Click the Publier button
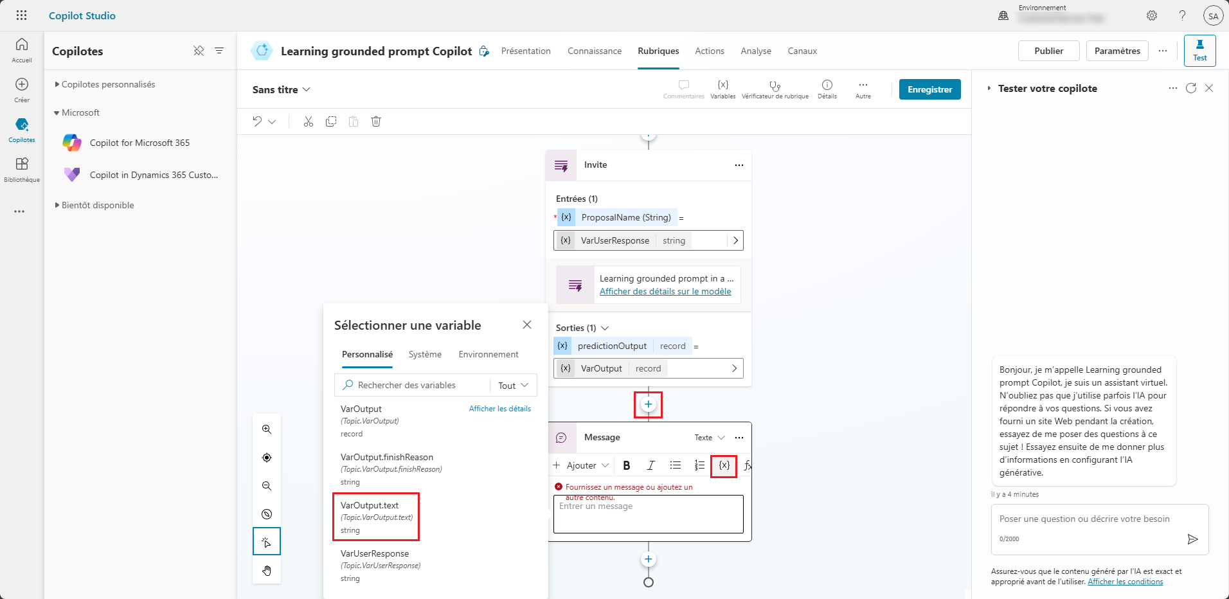This screenshot has width=1229, height=599. click(1049, 51)
